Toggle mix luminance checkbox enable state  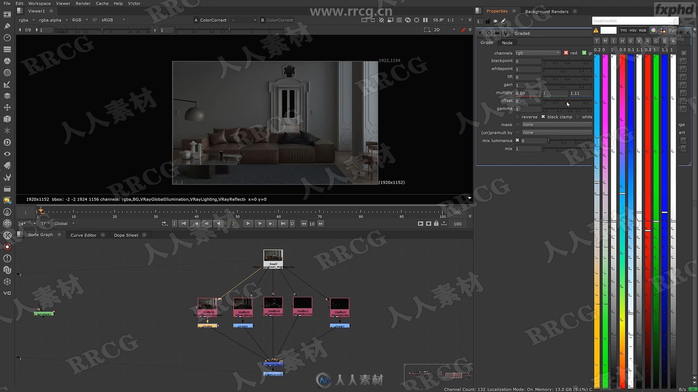[517, 140]
